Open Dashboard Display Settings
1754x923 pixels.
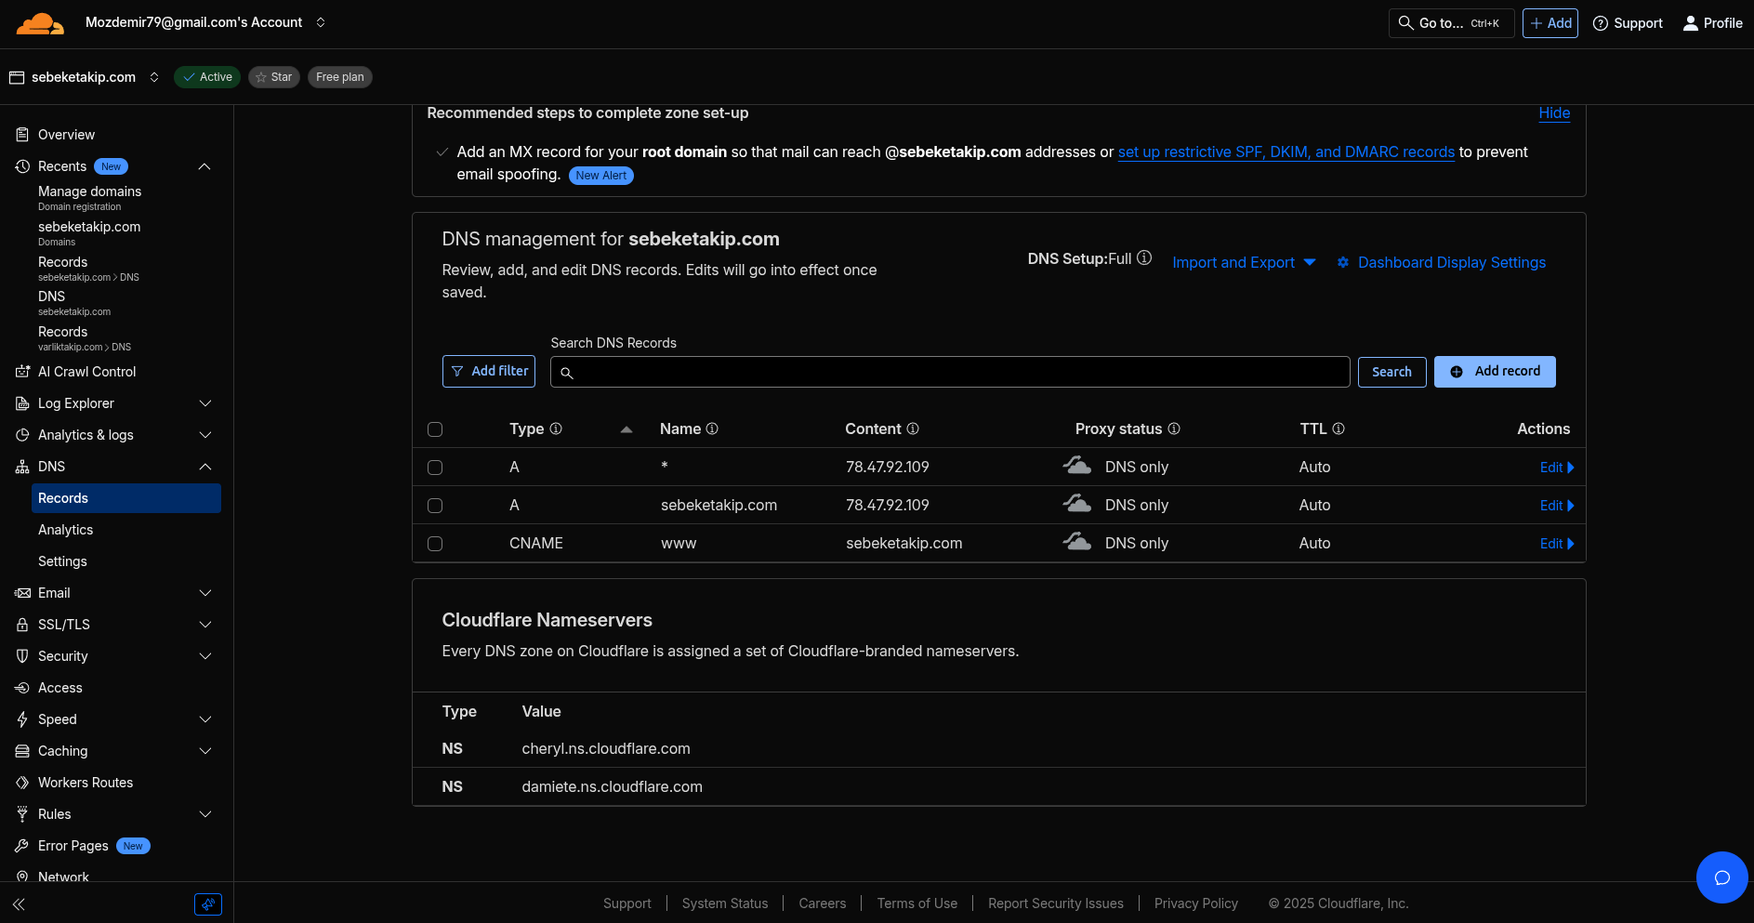click(x=1442, y=263)
